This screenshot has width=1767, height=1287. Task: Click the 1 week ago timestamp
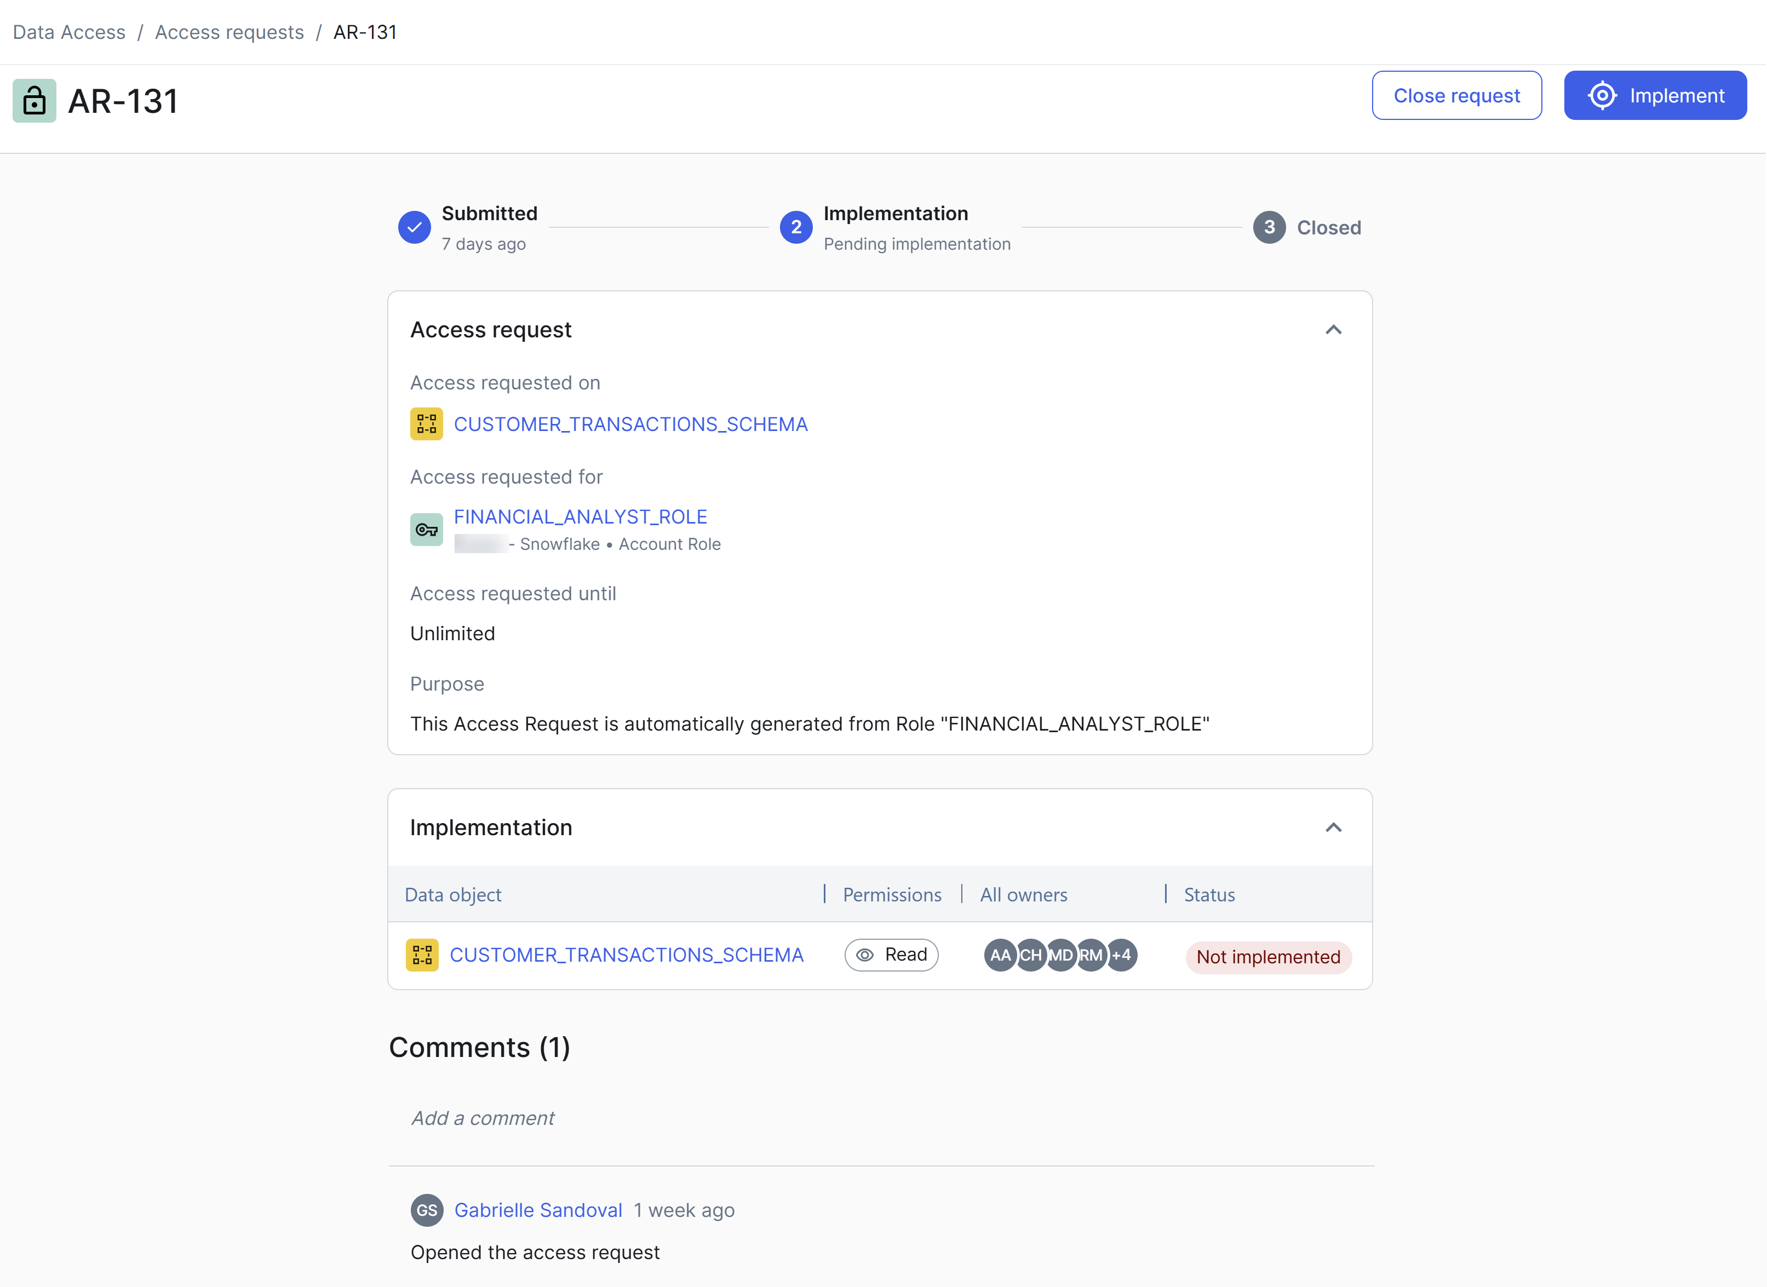(684, 1210)
